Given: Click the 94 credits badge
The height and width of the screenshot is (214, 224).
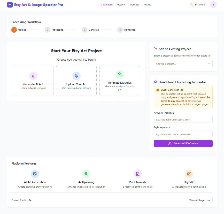Looking at the screenshot, I should [198, 5].
